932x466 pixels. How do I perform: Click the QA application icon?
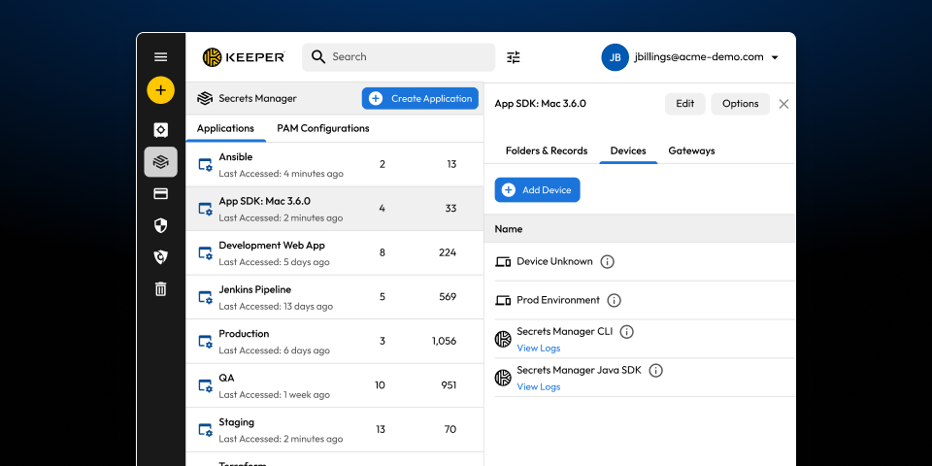[205, 385]
